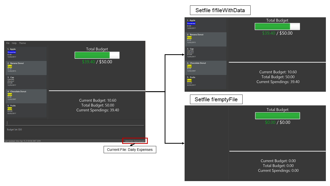The width and height of the screenshot is (330, 186).
Task: Click 'Total Budget: 50.00' line in fileWithData screenshot
Action: pos(278,77)
